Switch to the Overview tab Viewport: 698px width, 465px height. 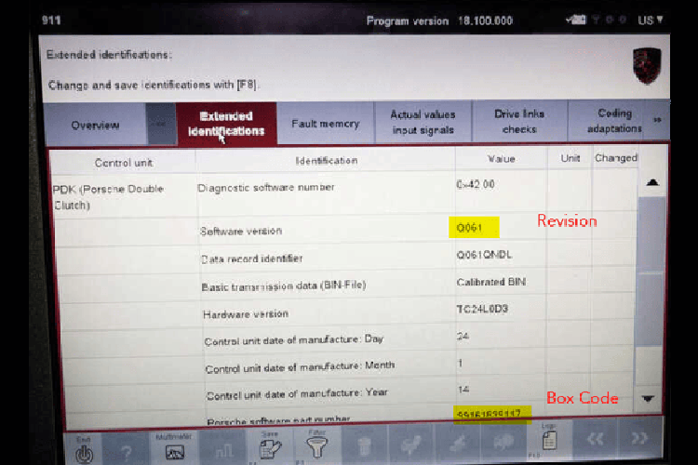coord(95,125)
